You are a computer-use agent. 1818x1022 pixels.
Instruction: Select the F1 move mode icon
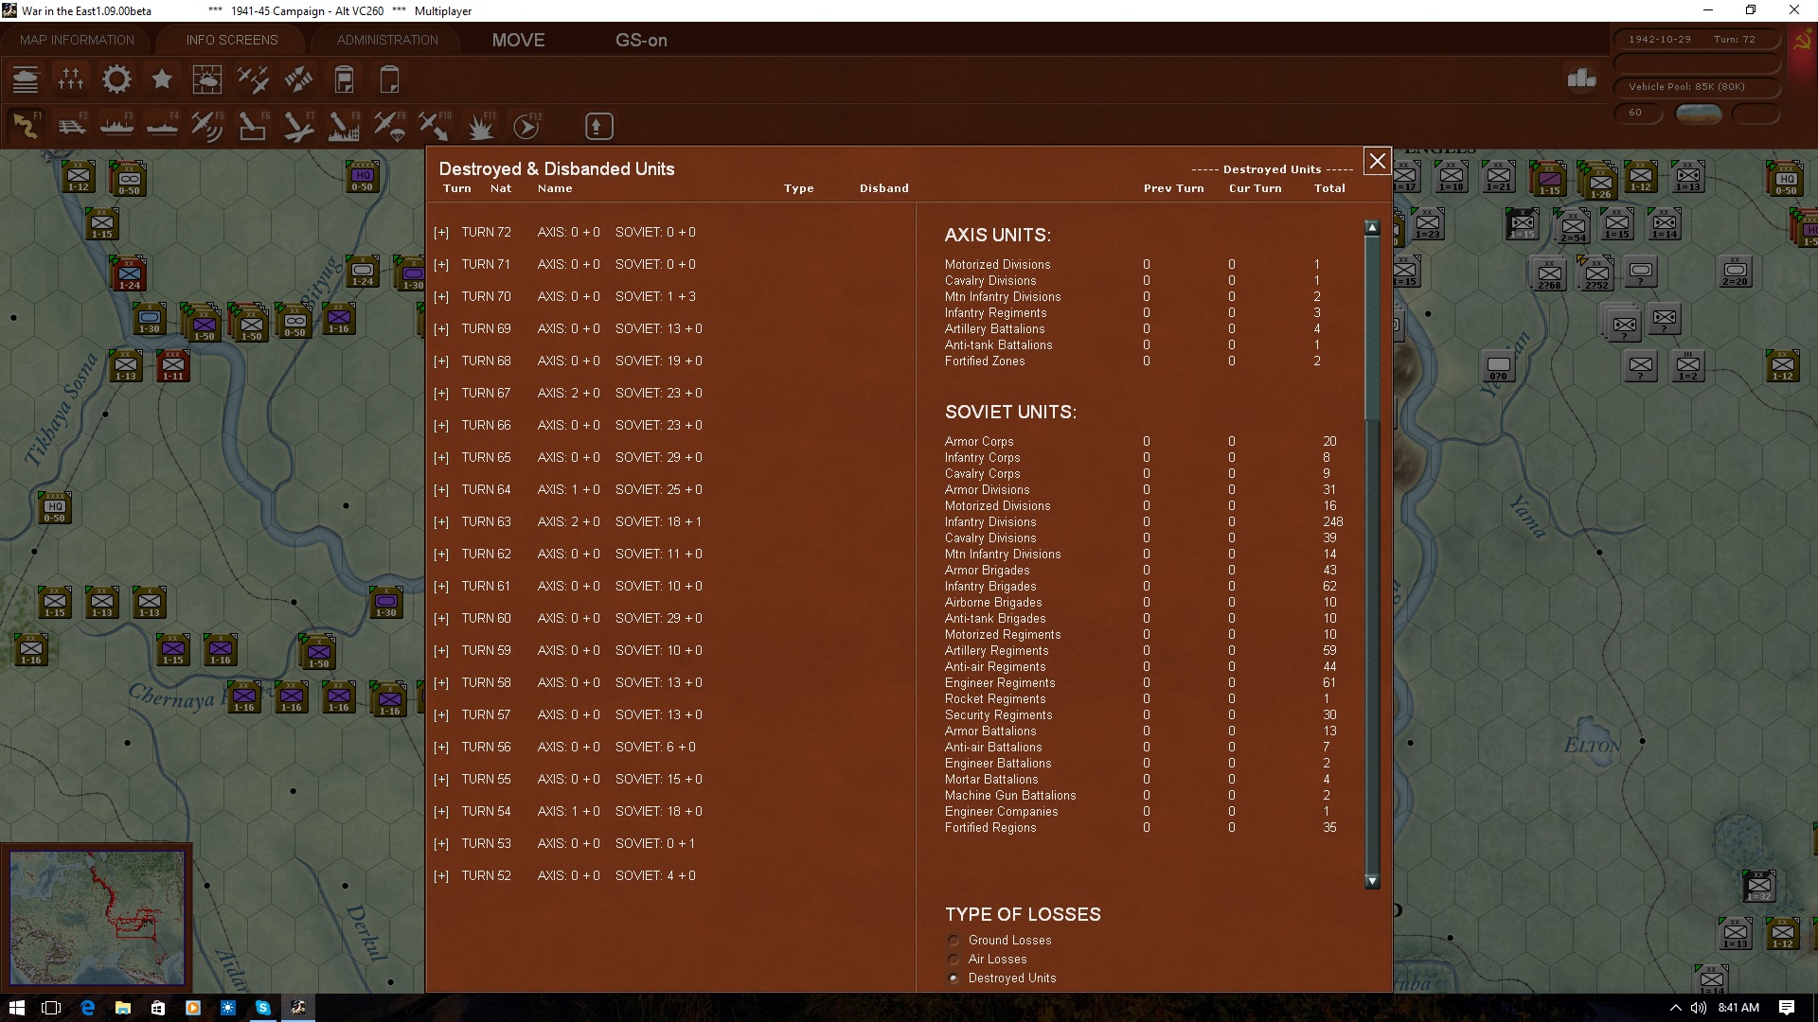[x=26, y=126]
